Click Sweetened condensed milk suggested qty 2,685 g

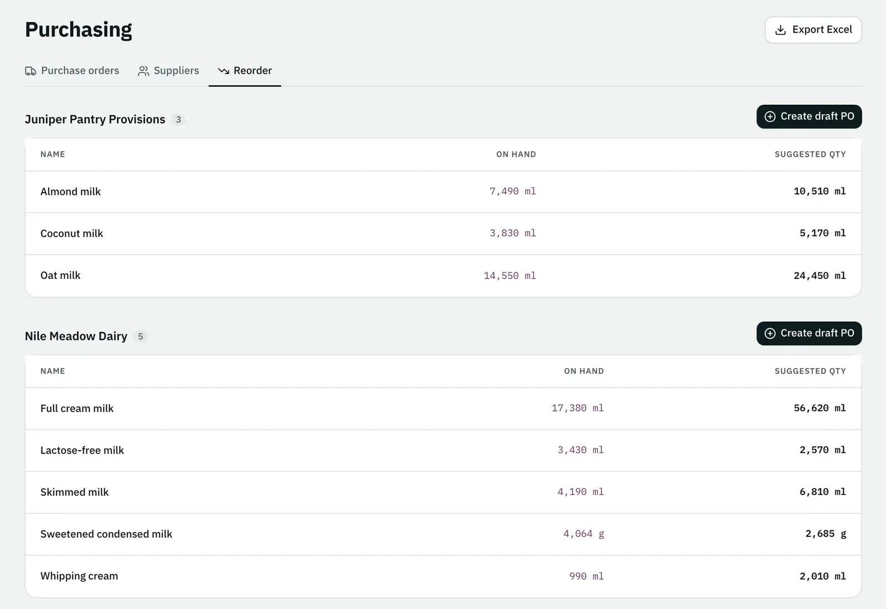pyautogui.click(x=826, y=534)
